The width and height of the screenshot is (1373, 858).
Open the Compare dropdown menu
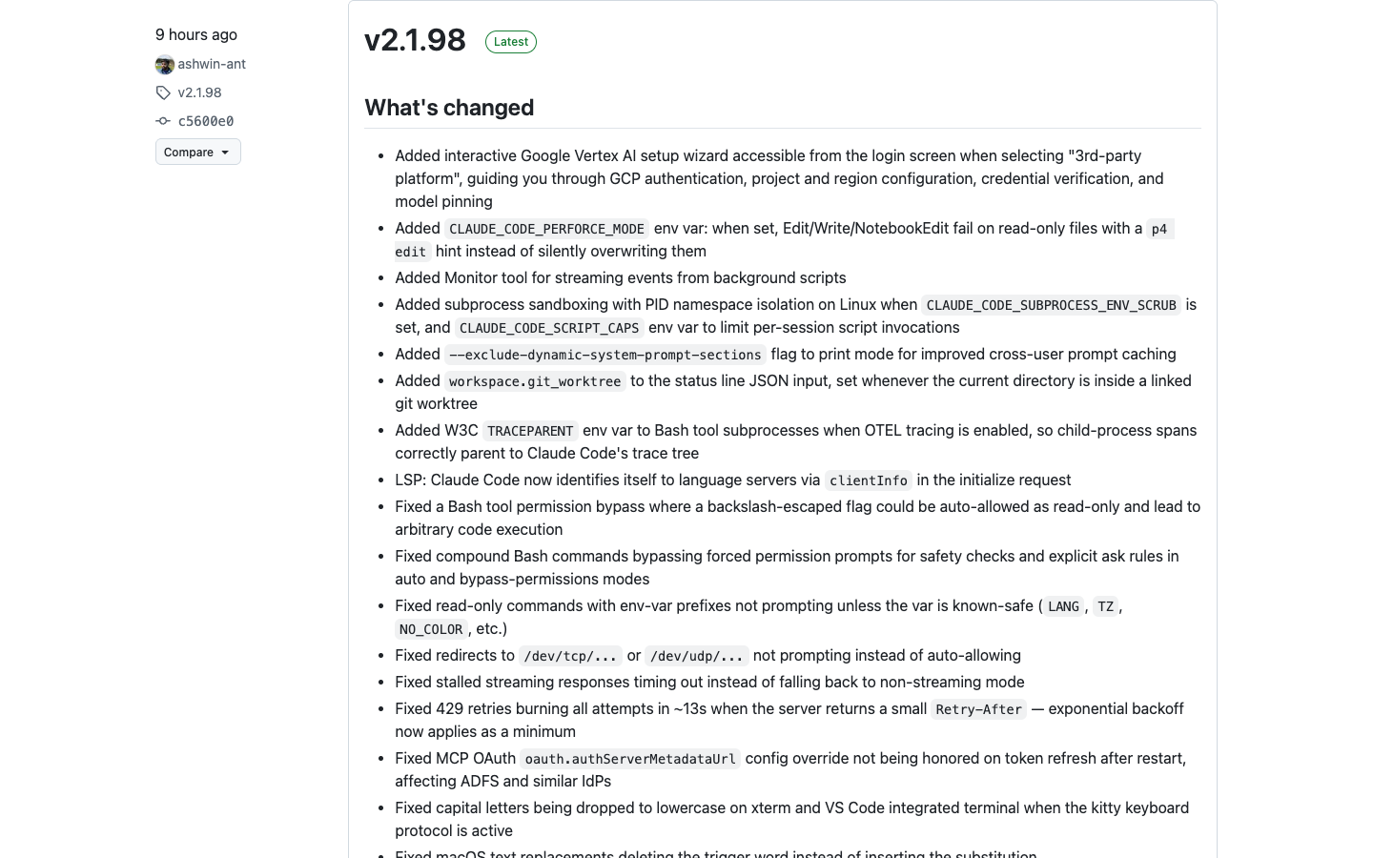point(197,152)
